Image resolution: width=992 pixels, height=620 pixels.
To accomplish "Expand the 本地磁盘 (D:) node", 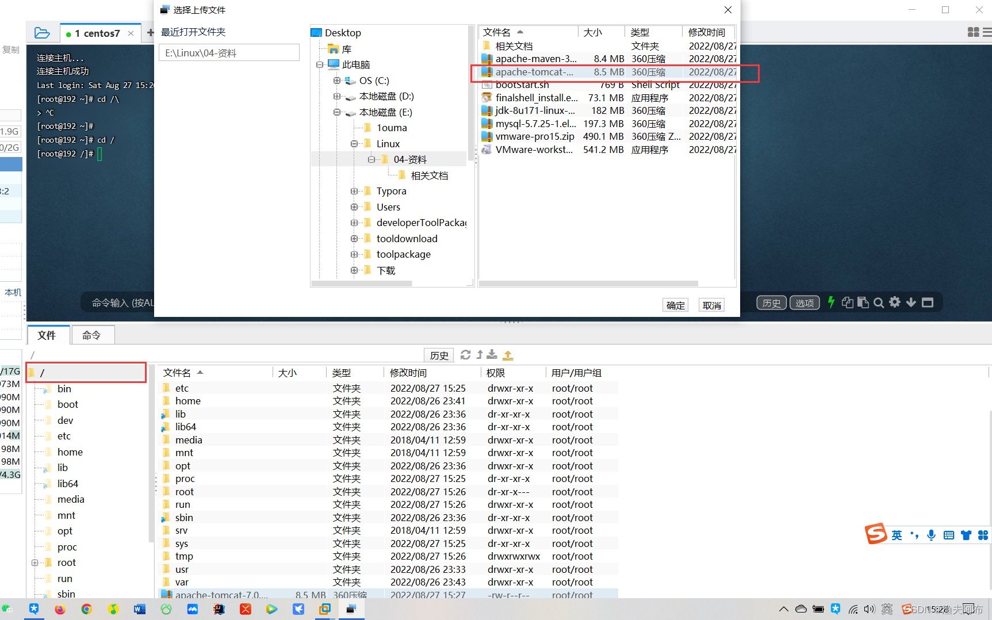I will [x=337, y=97].
